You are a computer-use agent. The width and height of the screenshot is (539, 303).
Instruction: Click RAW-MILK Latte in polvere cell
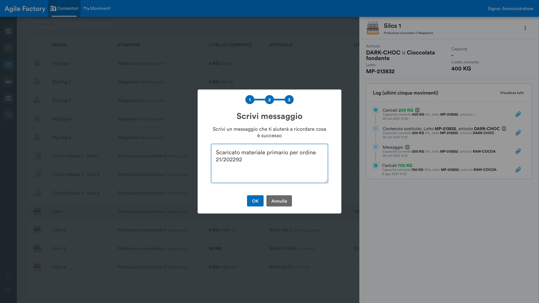295,230
